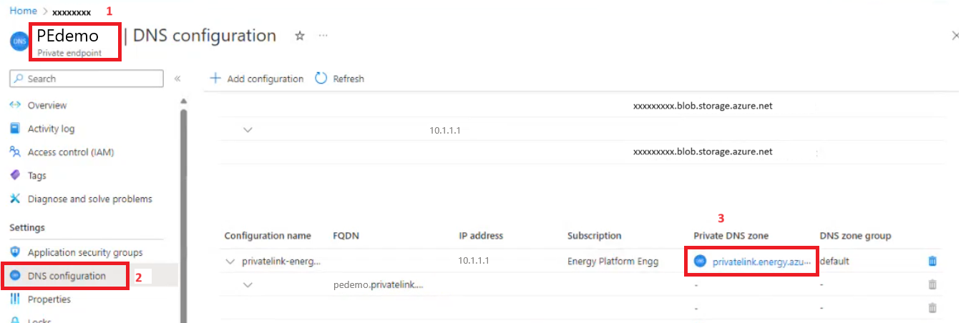Select Overview in the left menu
The height and width of the screenshot is (323, 961).
click(47, 106)
